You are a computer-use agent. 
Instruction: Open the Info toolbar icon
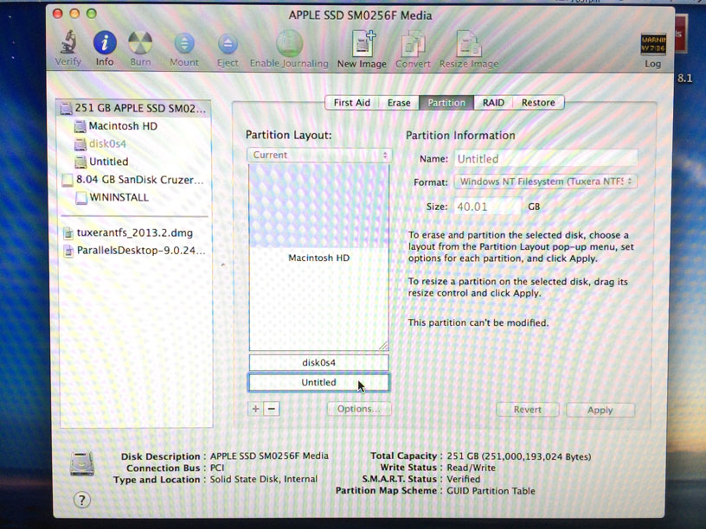coord(105,42)
